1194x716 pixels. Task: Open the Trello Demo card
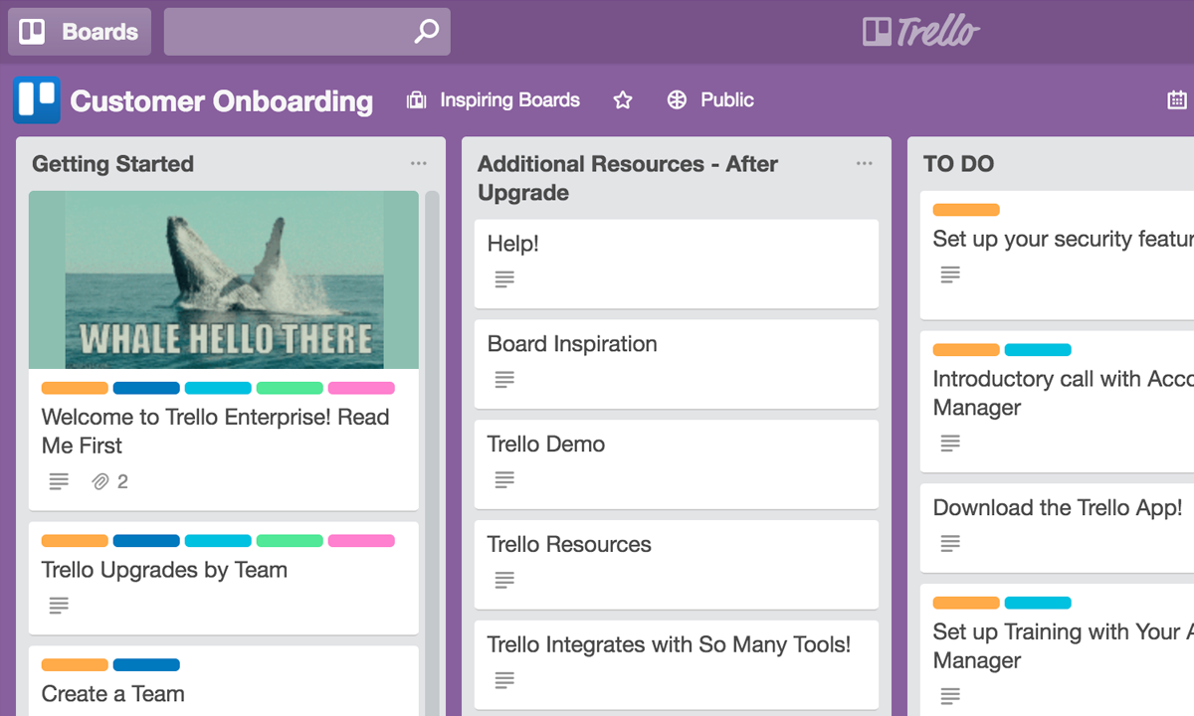[677, 464]
